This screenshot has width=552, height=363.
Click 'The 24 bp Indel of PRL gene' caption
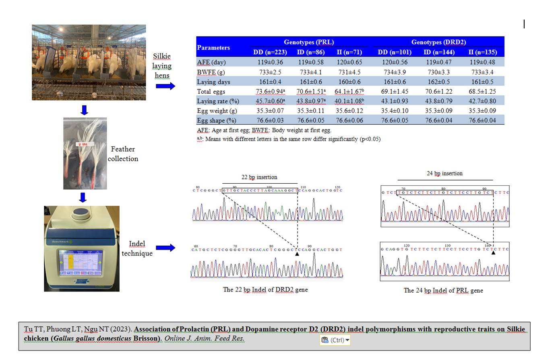coord(443,290)
